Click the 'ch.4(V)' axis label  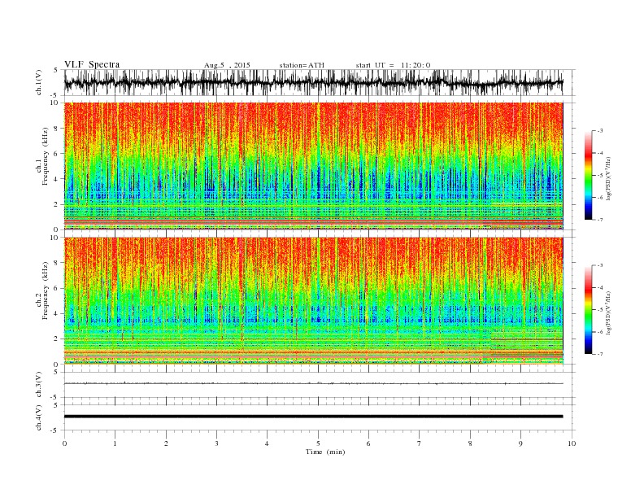39,417
